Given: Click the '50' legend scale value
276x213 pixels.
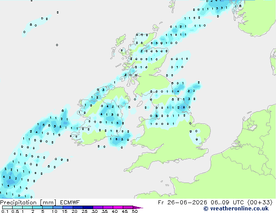Looking at the screenshot, I should [x=135, y=211].
